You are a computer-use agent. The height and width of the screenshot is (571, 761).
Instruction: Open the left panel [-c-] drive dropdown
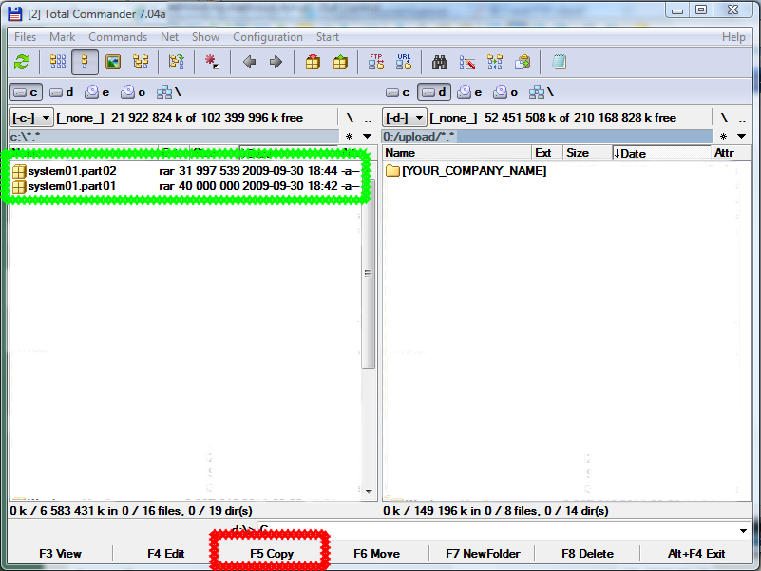[30, 118]
